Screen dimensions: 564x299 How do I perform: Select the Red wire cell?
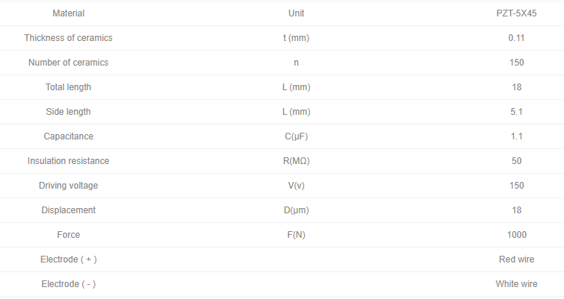tap(516, 259)
